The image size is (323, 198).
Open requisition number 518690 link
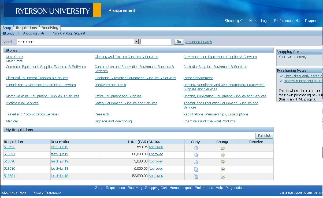9,161
